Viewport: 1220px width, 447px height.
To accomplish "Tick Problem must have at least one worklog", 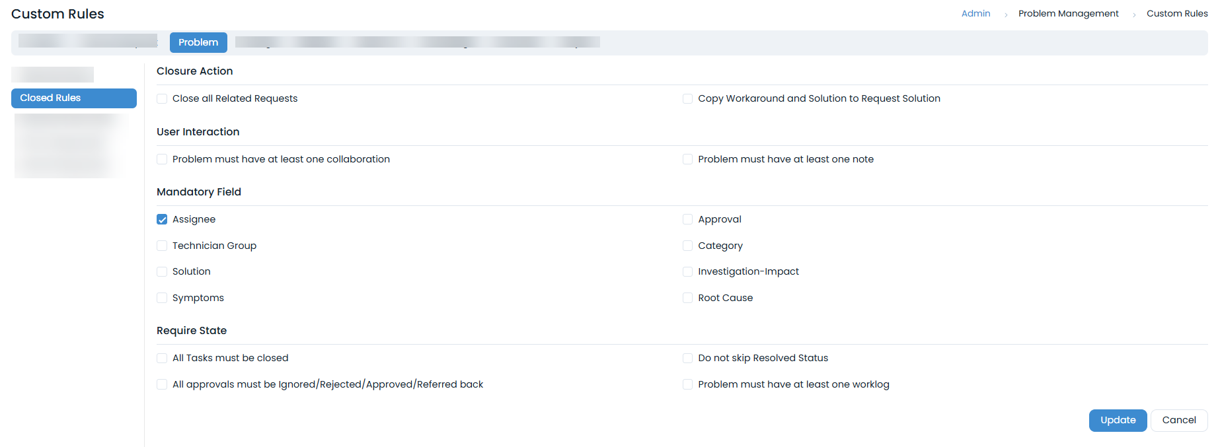I will click(687, 385).
